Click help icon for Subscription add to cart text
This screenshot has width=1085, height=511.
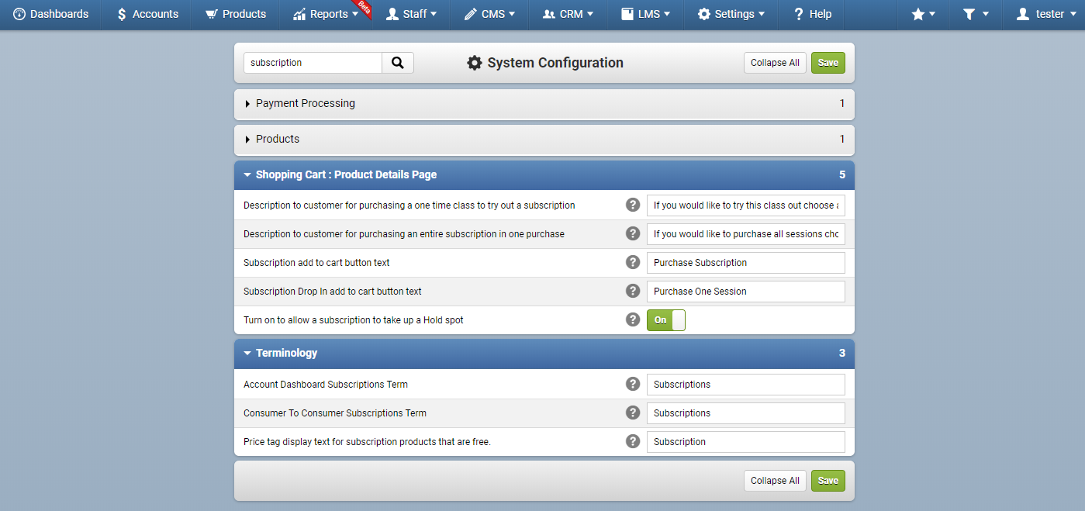[633, 262]
